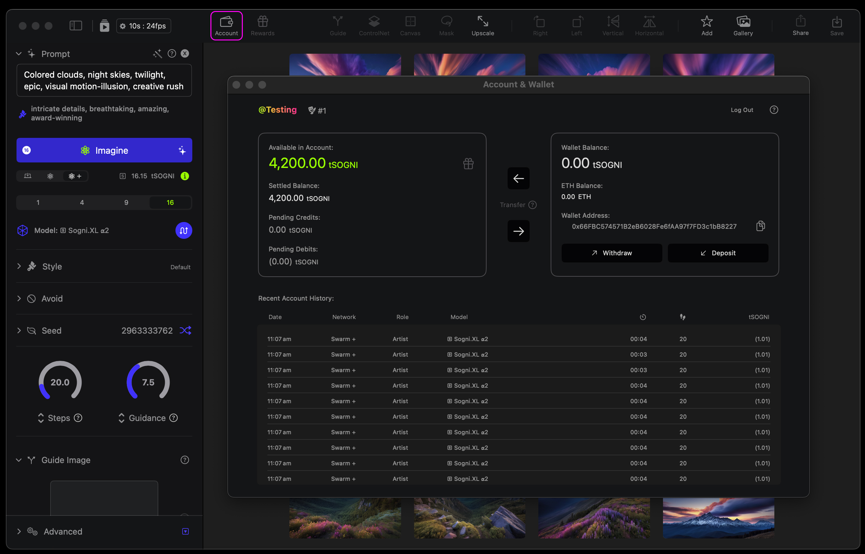Click the Steps dial control
The width and height of the screenshot is (865, 554).
[60, 382]
